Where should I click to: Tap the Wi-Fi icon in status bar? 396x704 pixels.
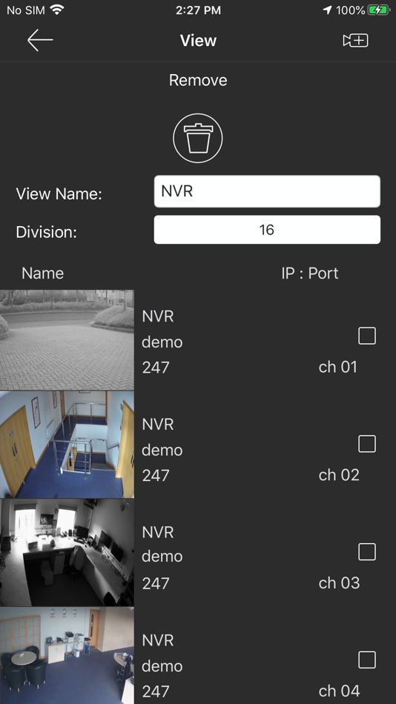(56, 10)
